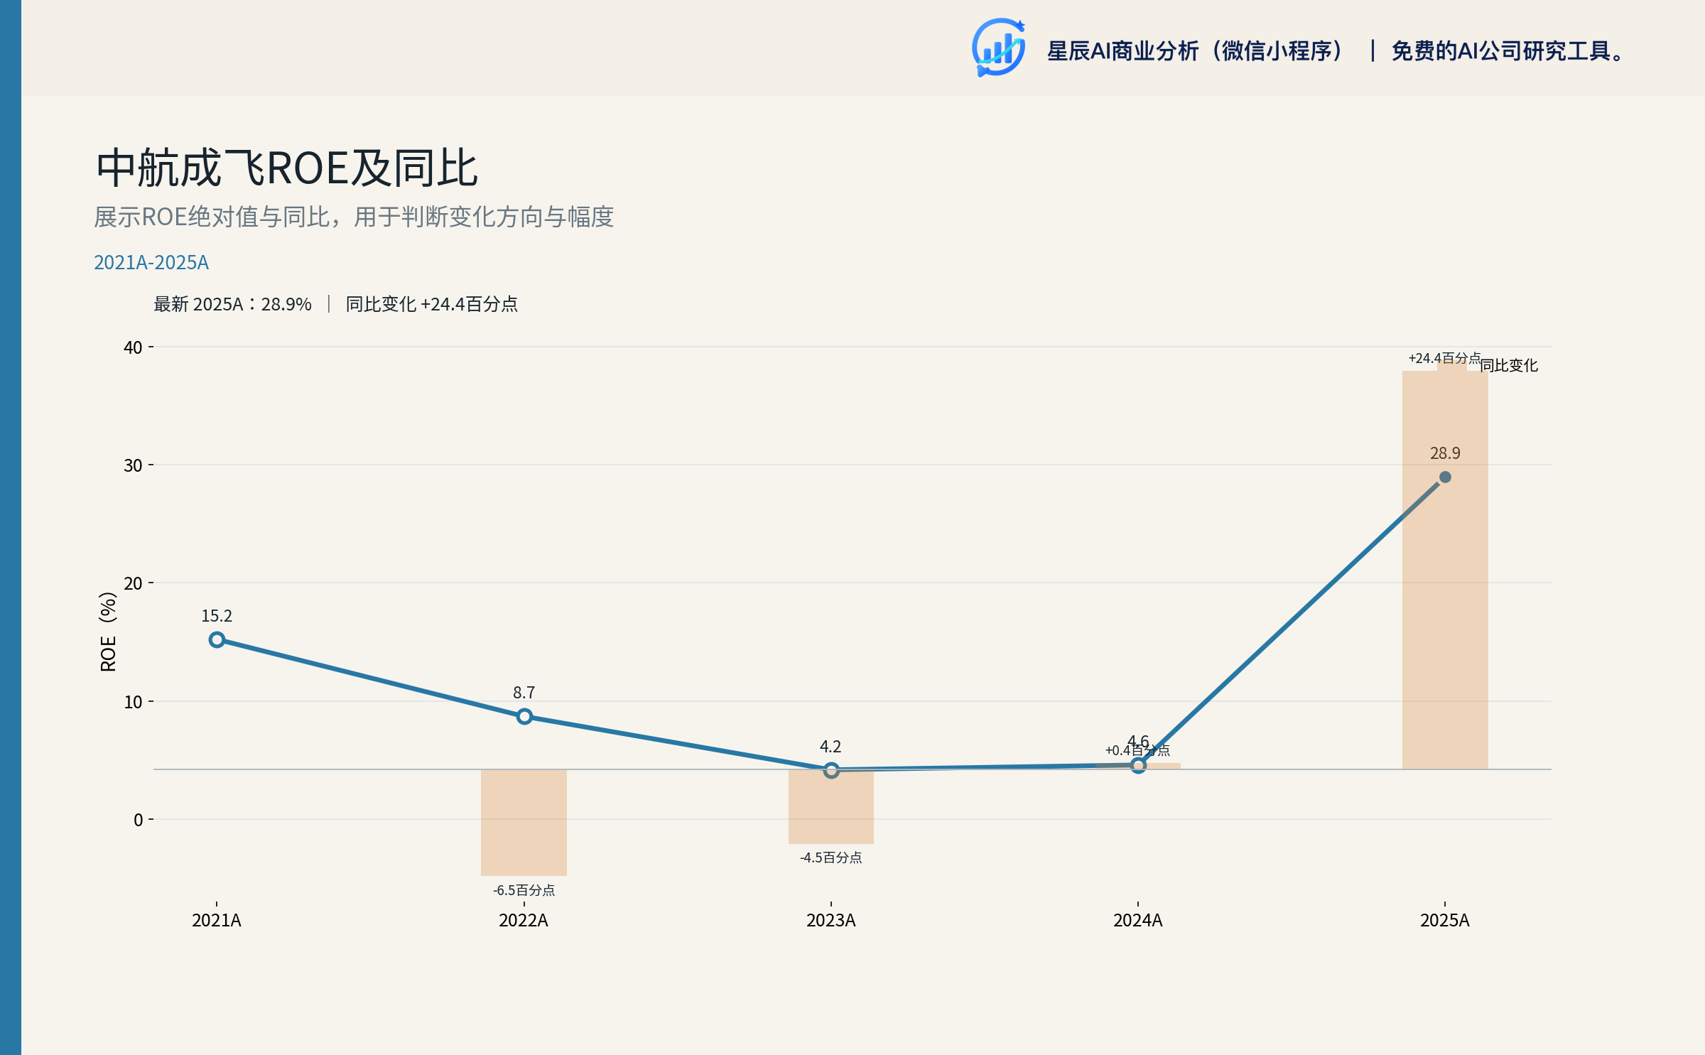Click the y-axis tick label 10
The image size is (1705, 1055).
point(133,702)
